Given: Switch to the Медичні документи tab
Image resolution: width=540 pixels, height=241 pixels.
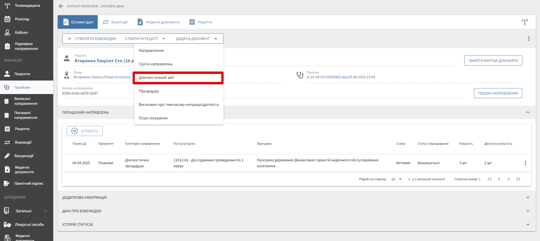Looking at the screenshot, I should (x=159, y=22).
